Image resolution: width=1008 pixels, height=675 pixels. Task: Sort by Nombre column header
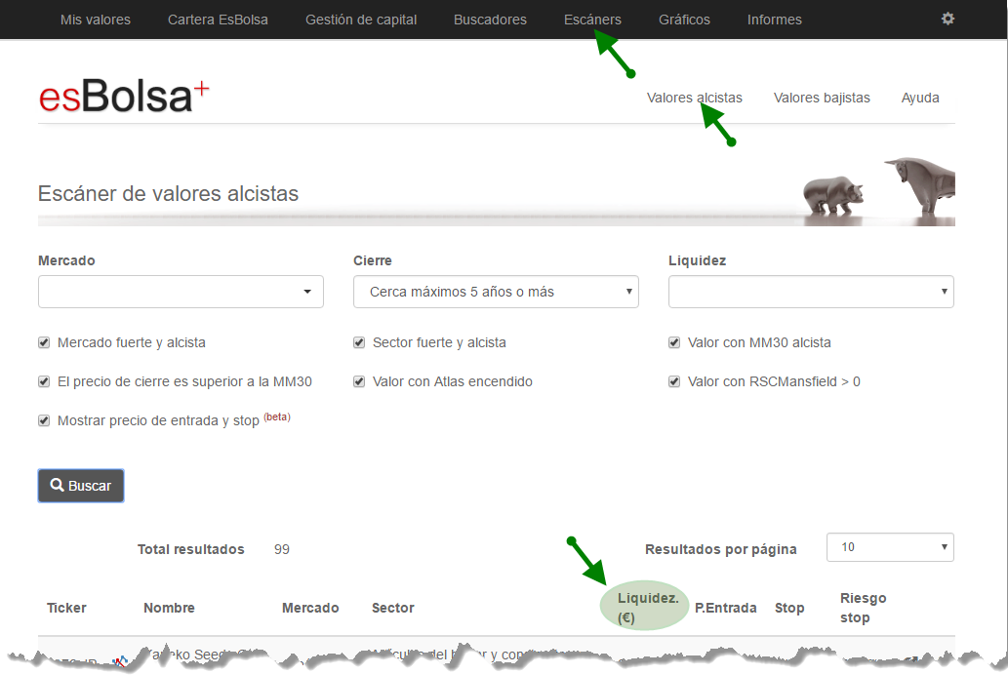(169, 608)
